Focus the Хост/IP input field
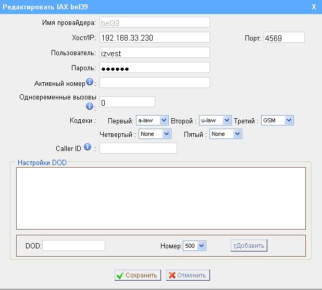The width and height of the screenshot is (322, 290). pos(154,37)
